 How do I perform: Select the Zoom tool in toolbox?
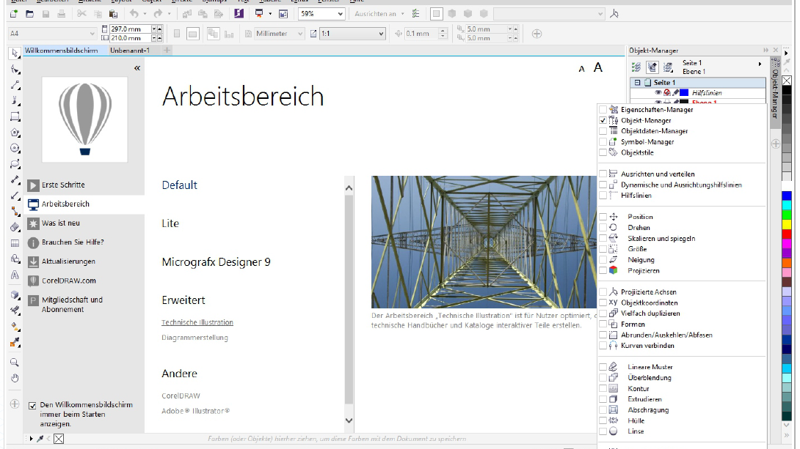(x=14, y=362)
